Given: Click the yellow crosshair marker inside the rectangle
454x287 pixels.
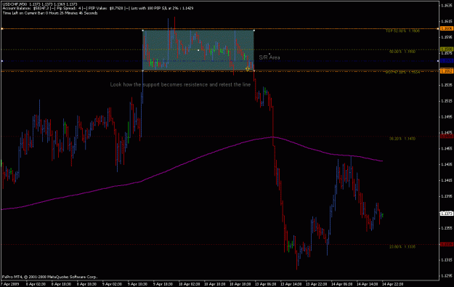Looking at the screenshot, I should tap(247, 69).
